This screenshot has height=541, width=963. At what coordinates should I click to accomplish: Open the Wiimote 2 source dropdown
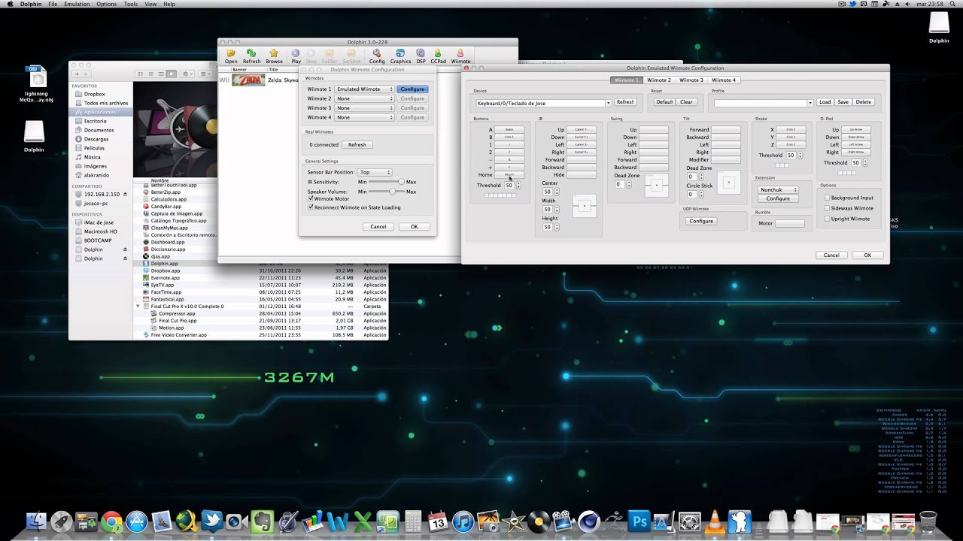point(364,98)
